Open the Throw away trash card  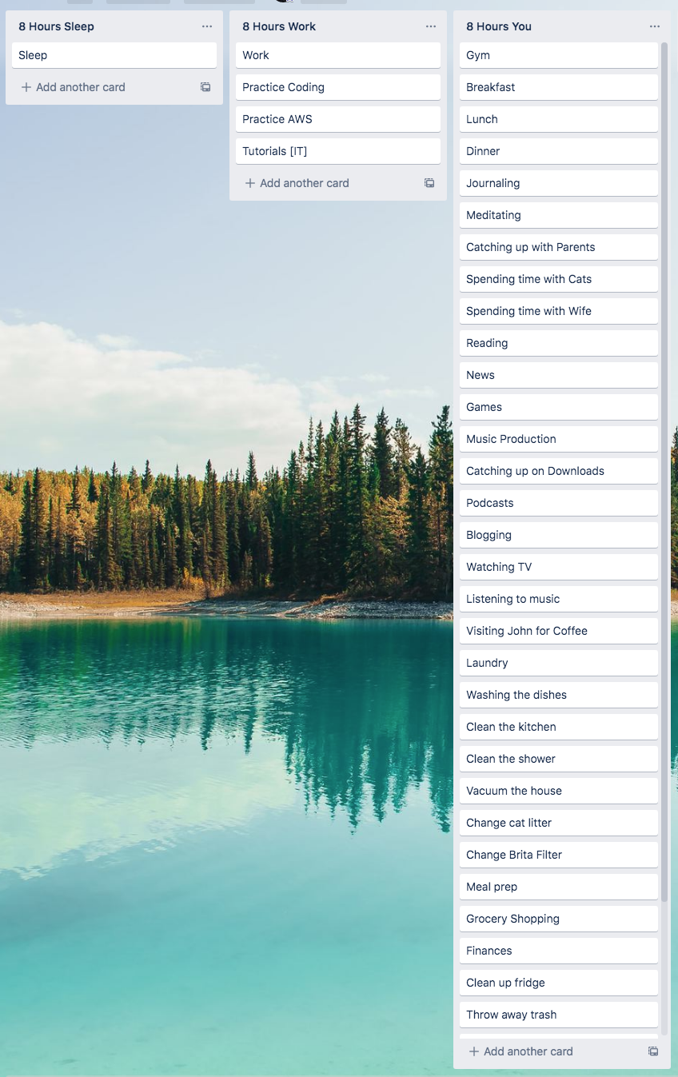click(x=559, y=1015)
